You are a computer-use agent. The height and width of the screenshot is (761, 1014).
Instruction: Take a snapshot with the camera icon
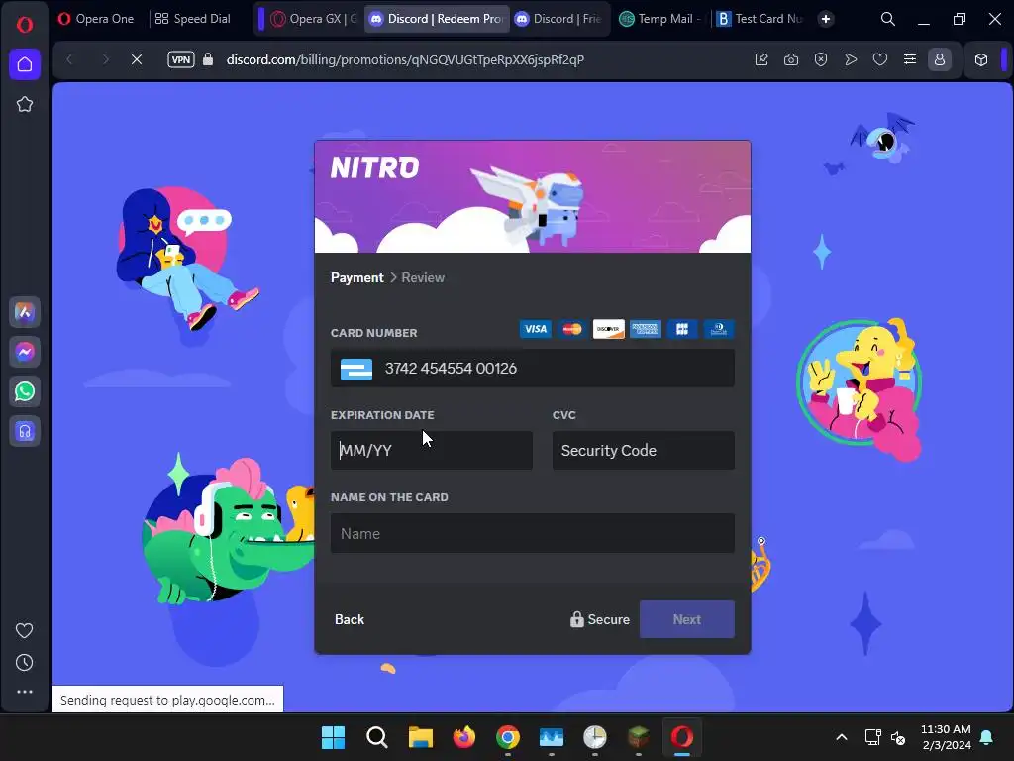coord(791,59)
